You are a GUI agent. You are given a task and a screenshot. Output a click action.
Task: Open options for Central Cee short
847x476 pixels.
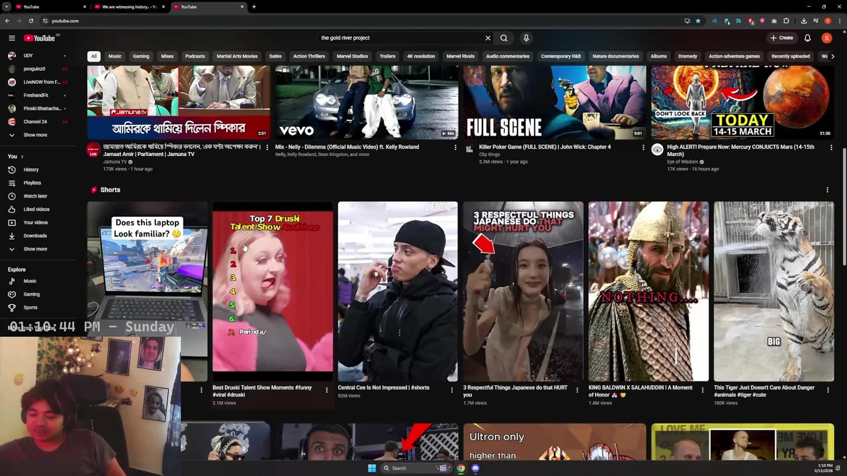(x=451, y=390)
